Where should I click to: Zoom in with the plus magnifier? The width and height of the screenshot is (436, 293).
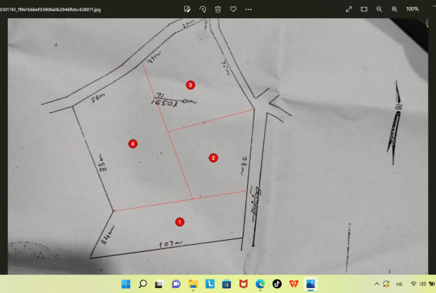tap(394, 9)
